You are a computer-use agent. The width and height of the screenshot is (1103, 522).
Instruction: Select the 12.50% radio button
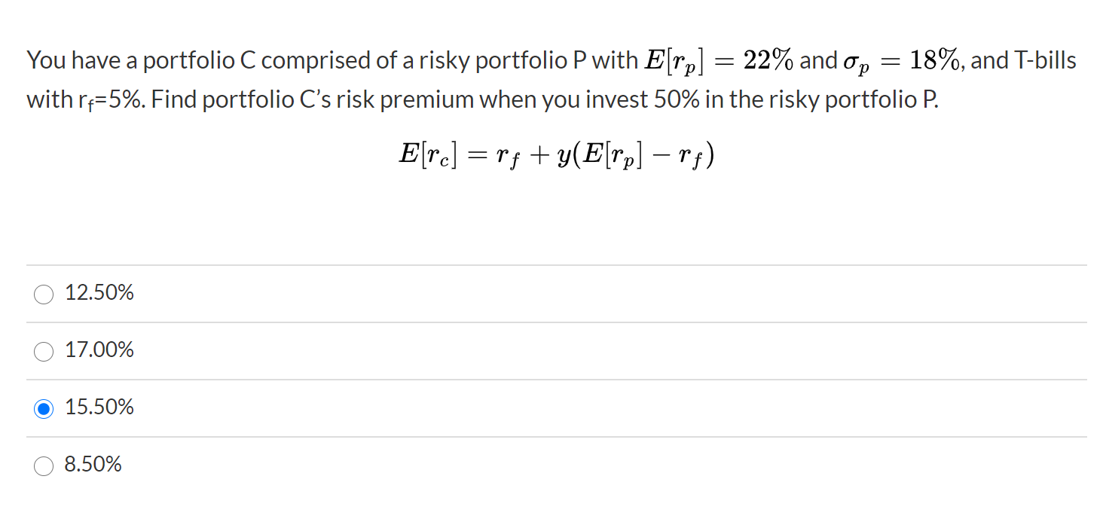point(44,295)
